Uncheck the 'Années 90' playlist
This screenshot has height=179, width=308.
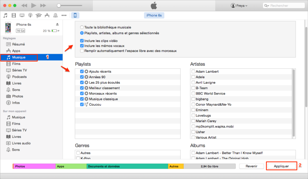pyautogui.click(x=82, y=77)
